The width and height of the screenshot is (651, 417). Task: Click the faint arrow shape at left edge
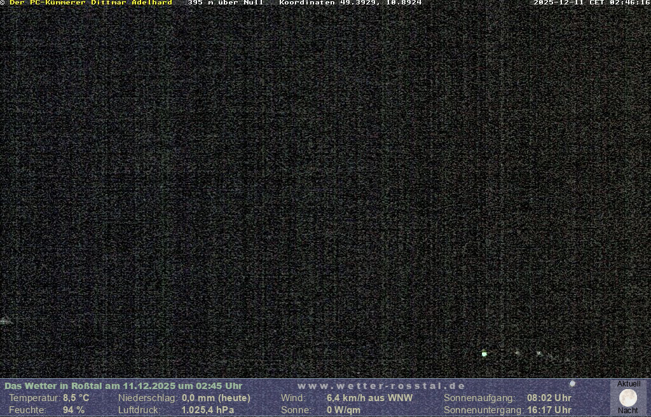click(5, 321)
